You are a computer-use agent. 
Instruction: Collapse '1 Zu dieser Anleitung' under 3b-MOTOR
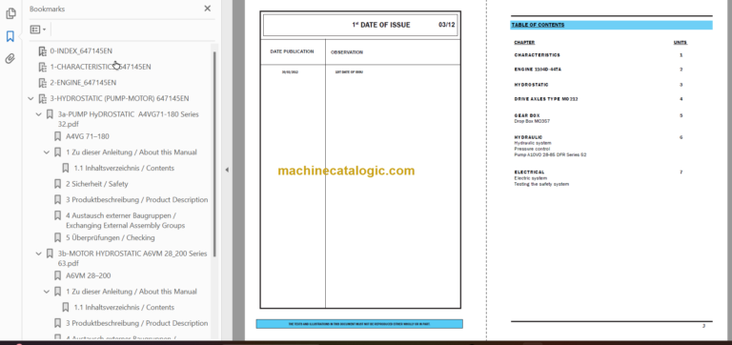coord(47,292)
